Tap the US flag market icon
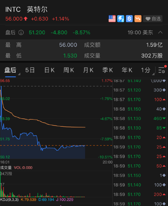 [112, 19]
